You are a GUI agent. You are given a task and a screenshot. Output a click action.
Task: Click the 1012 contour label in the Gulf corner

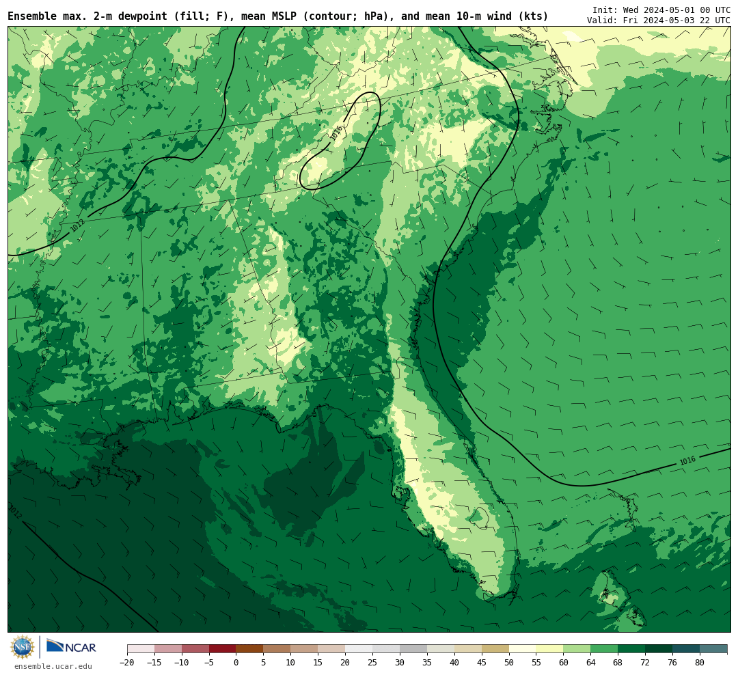[15, 512]
